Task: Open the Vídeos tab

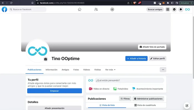Action: [x=86, y=70]
